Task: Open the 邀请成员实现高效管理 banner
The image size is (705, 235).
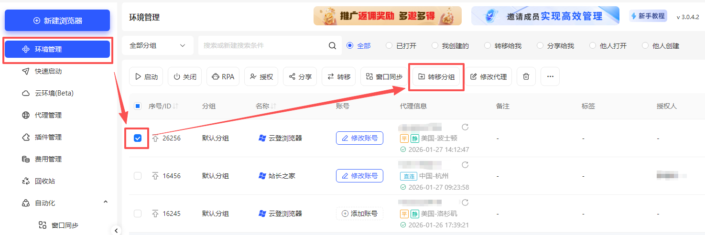Action: 545,16
